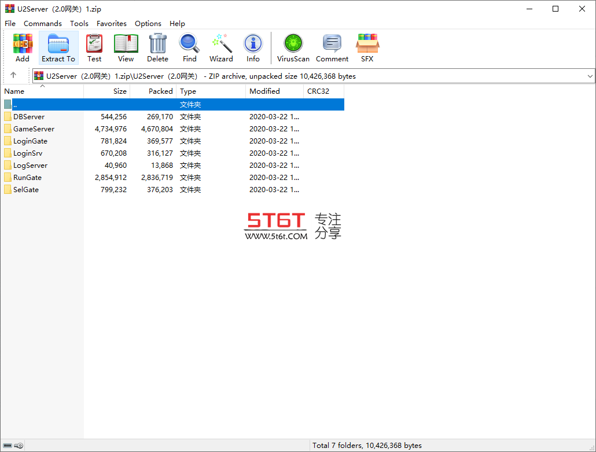The width and height of the screenshot is (596, 452).
Task: Click the LoginSrv folder name
Action: tap(28, 153)
